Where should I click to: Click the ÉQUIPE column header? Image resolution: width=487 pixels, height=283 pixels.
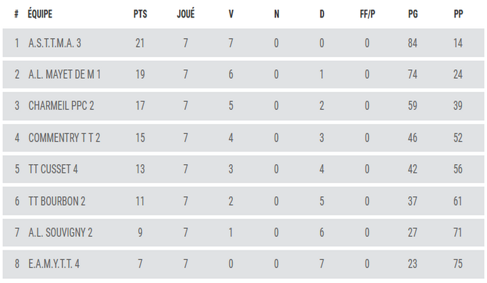[40, 14]
